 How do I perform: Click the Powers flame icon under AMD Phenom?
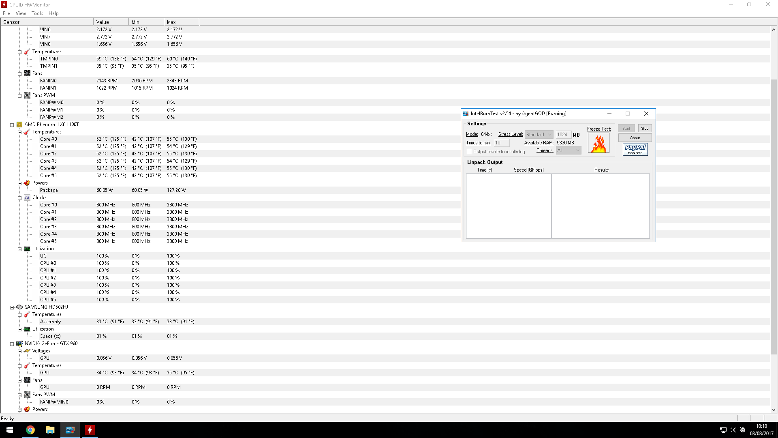pos(27,183)
